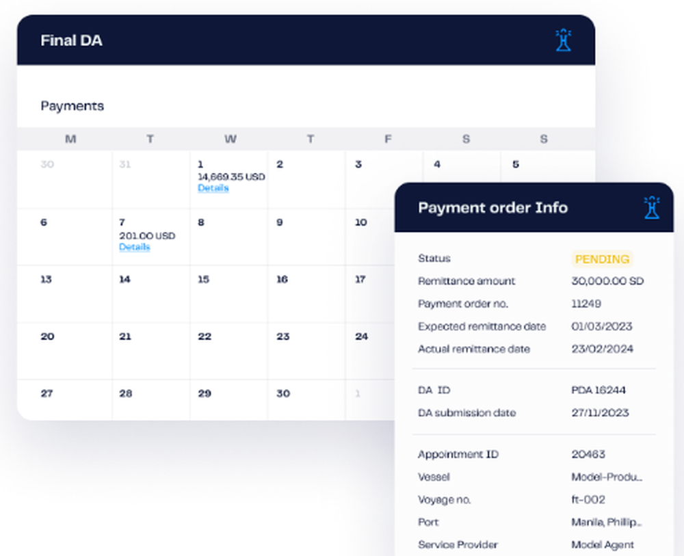The width and height of the screenshot is (684, 556).
Task: Click the Service Provider value Model Agent
Action: [603, 544]
